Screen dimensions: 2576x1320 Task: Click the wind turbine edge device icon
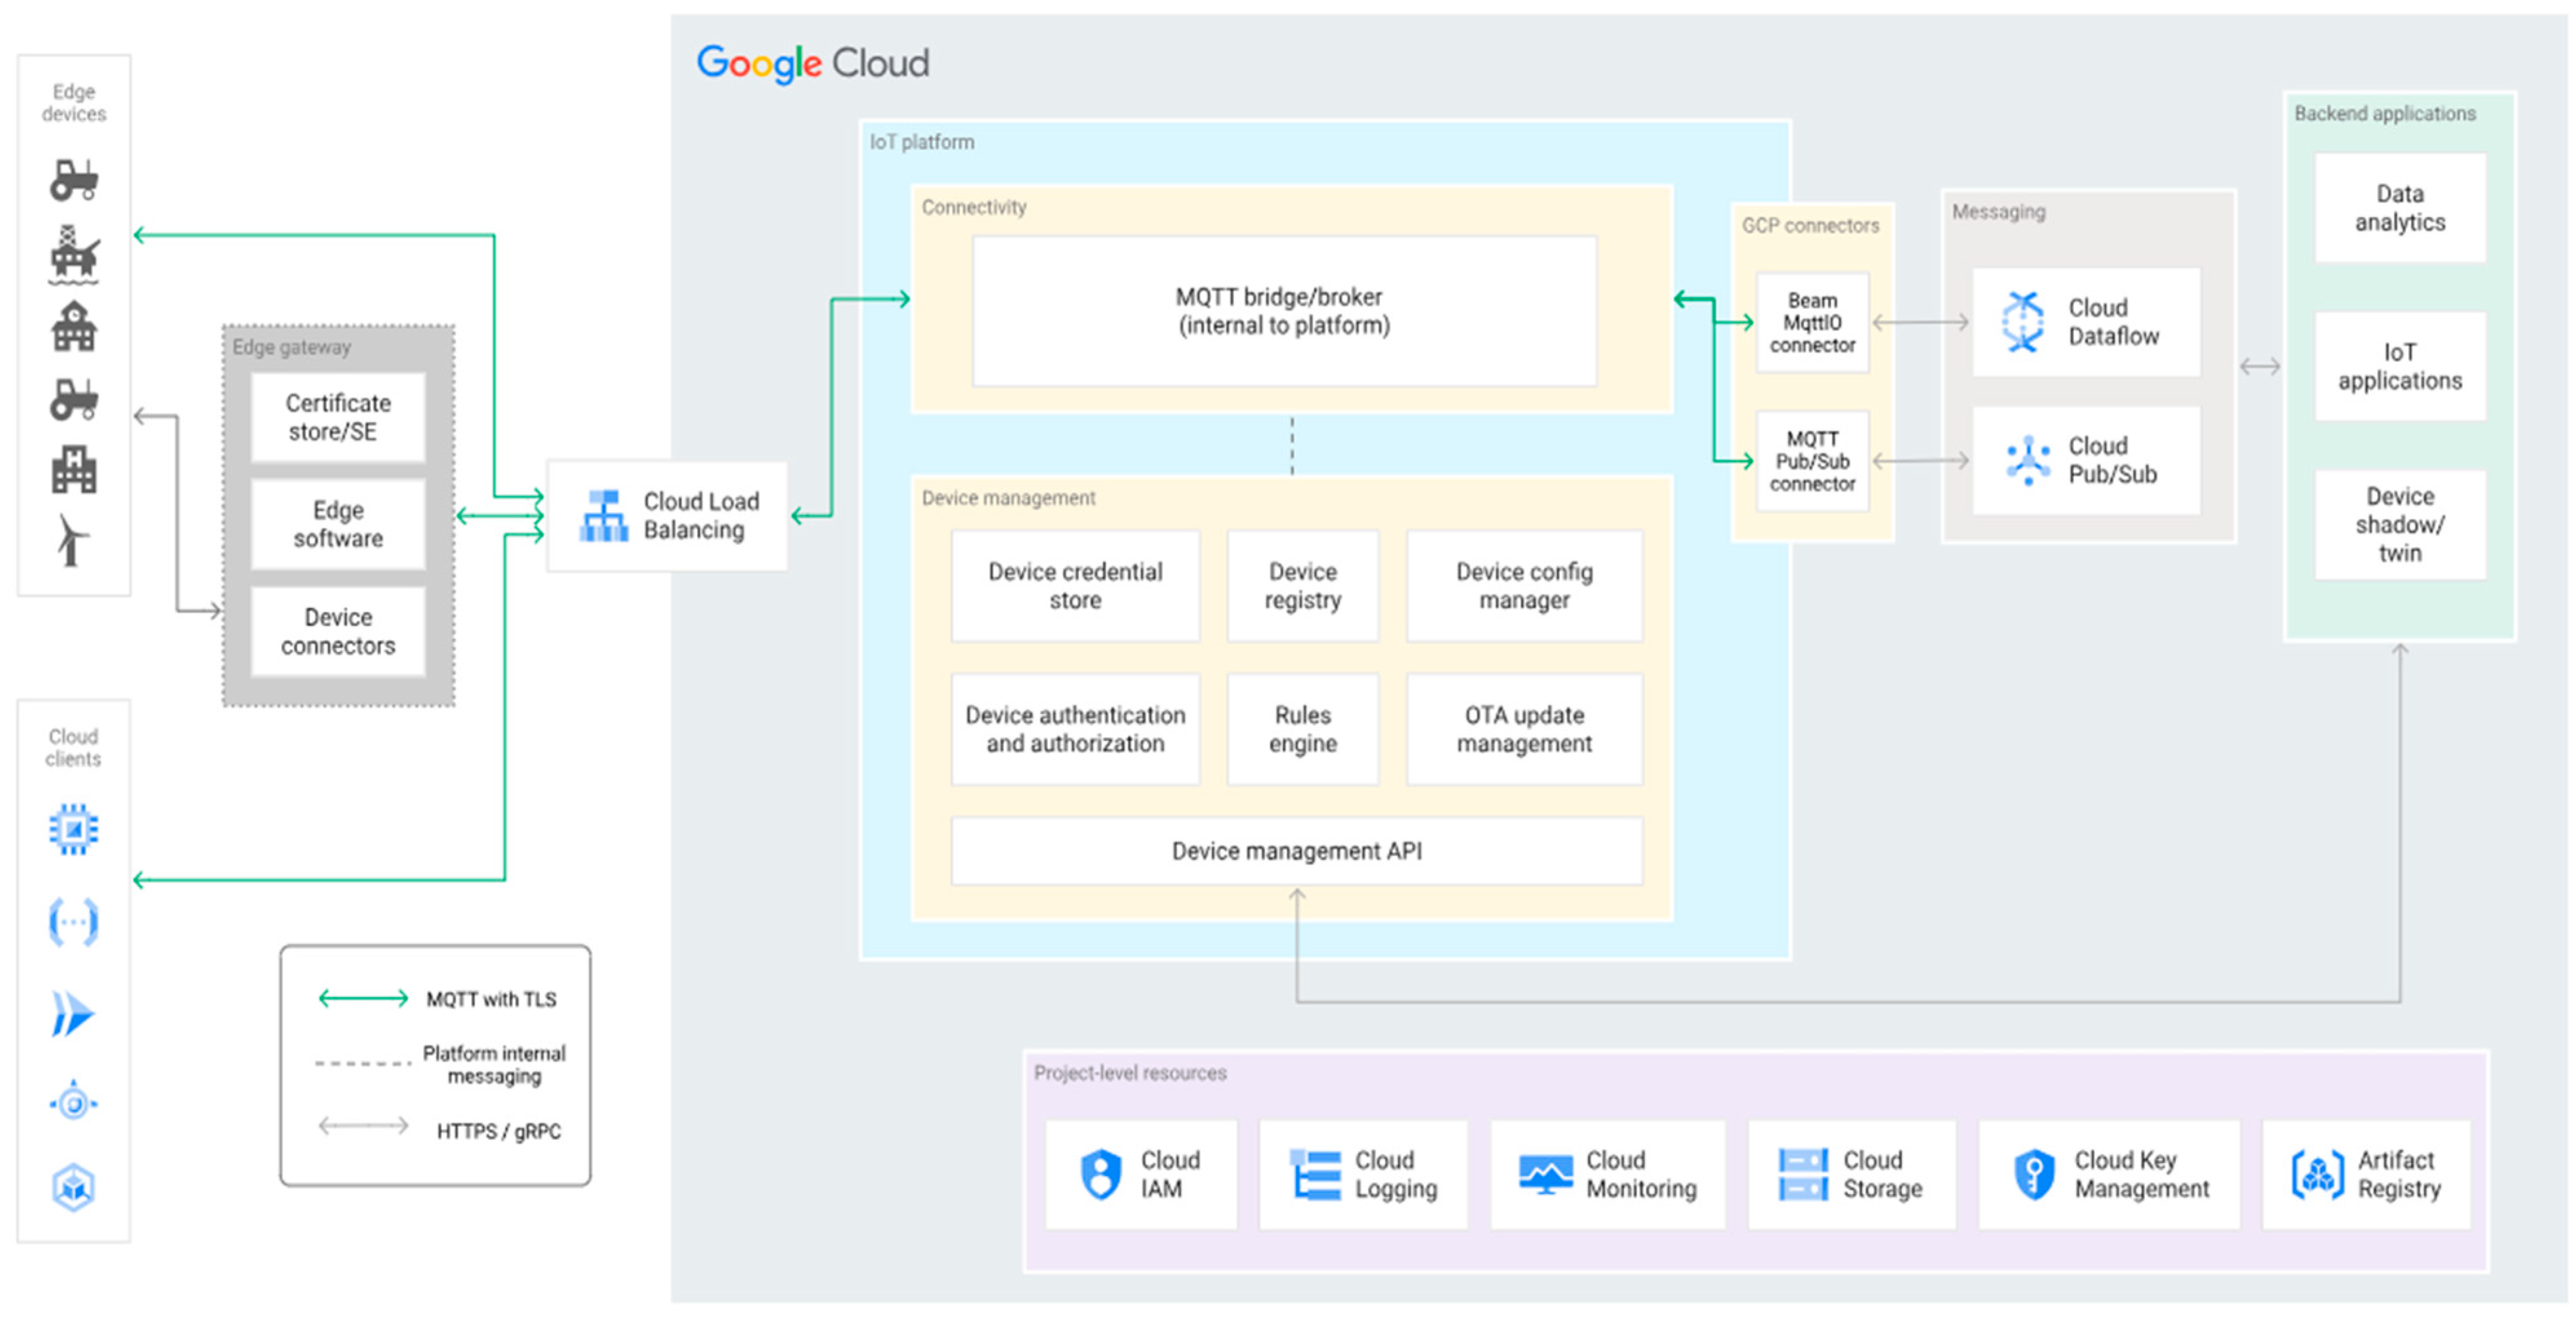pyautogui.click(x=72, y=541)
